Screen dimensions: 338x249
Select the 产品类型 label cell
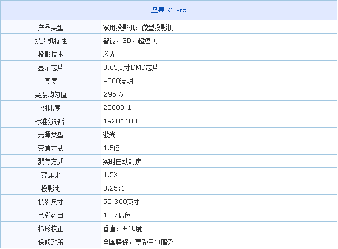tap(50, 27)
